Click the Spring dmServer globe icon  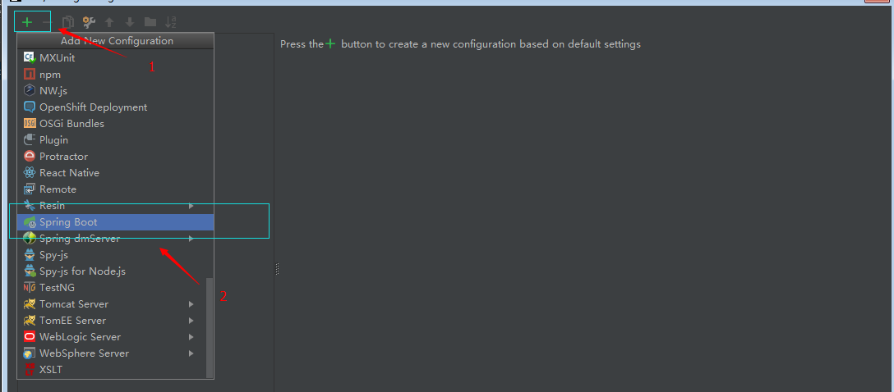[30, 239]
